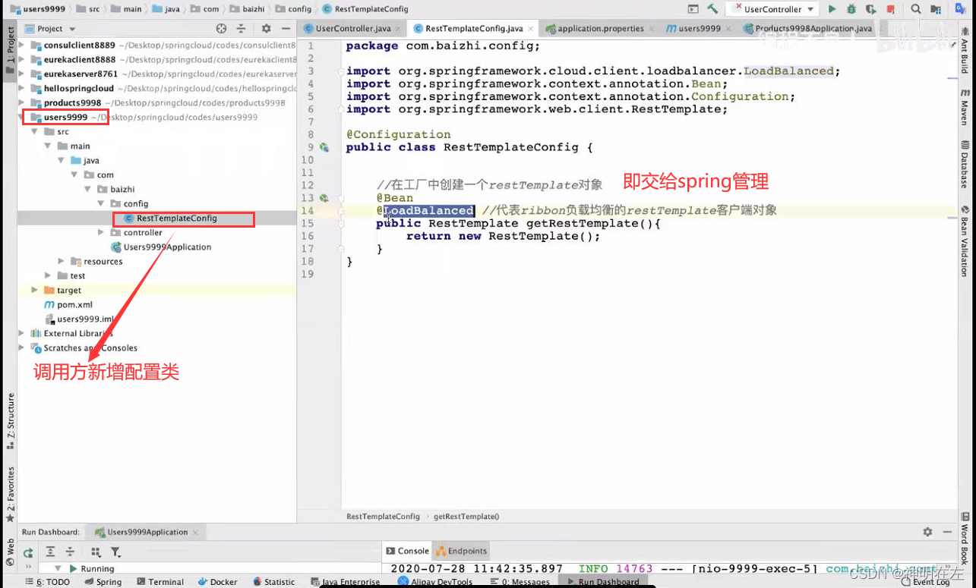Hide the Project tool window with the minus icon

click(x=286, y=28)
